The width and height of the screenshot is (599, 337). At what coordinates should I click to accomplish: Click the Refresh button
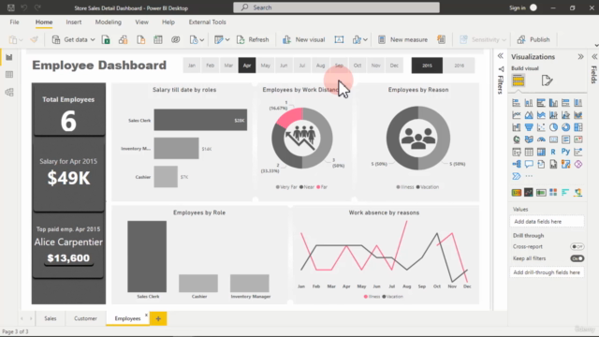[253, 39]
